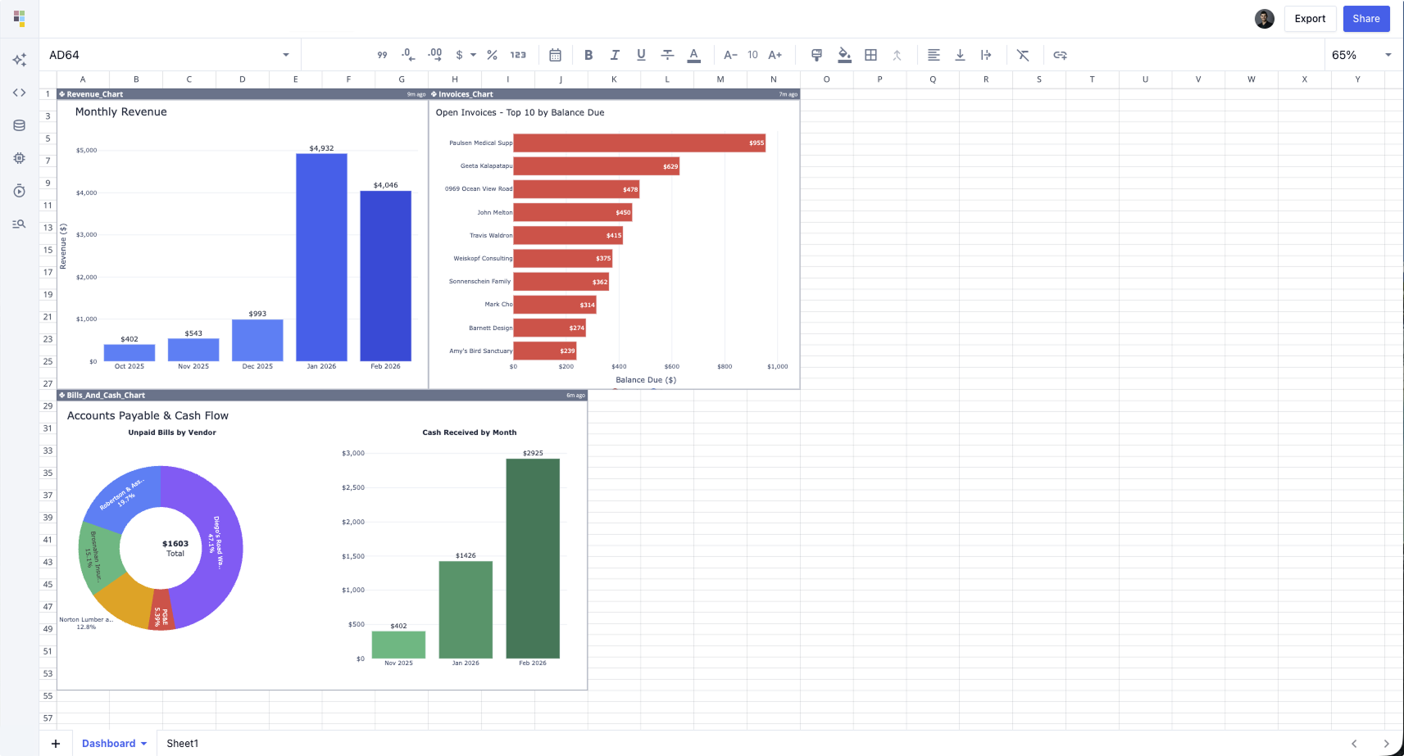Open scheduled tasks stopwatch icon
The height and width of the screenshot is (756, 1404).
(19, 191)
